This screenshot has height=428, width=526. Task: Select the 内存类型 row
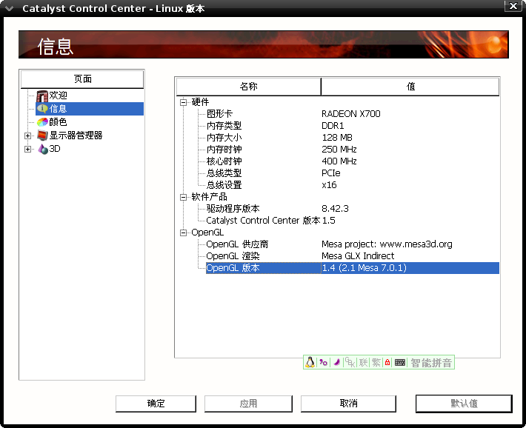pyautogui.click(x=352, y=126)
